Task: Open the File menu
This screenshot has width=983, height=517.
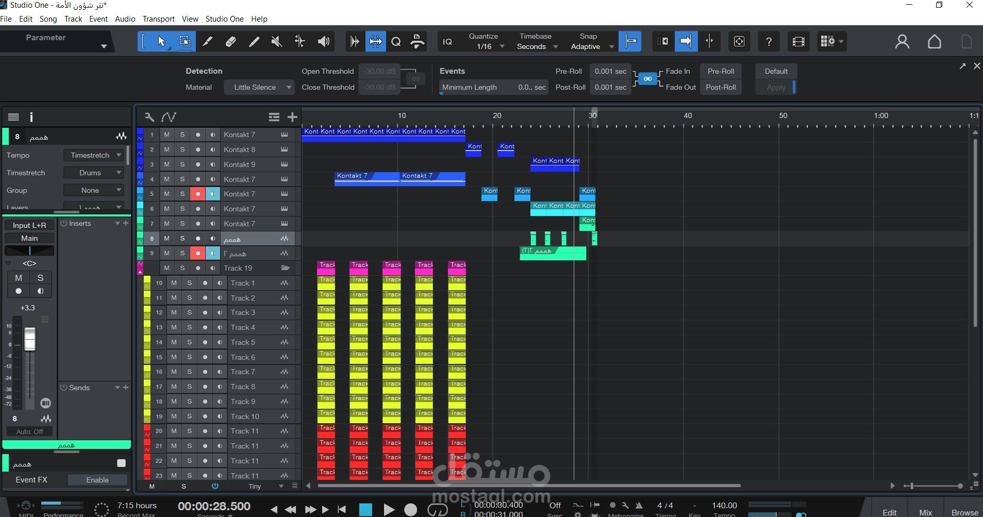Action: (x=6, y=19)
